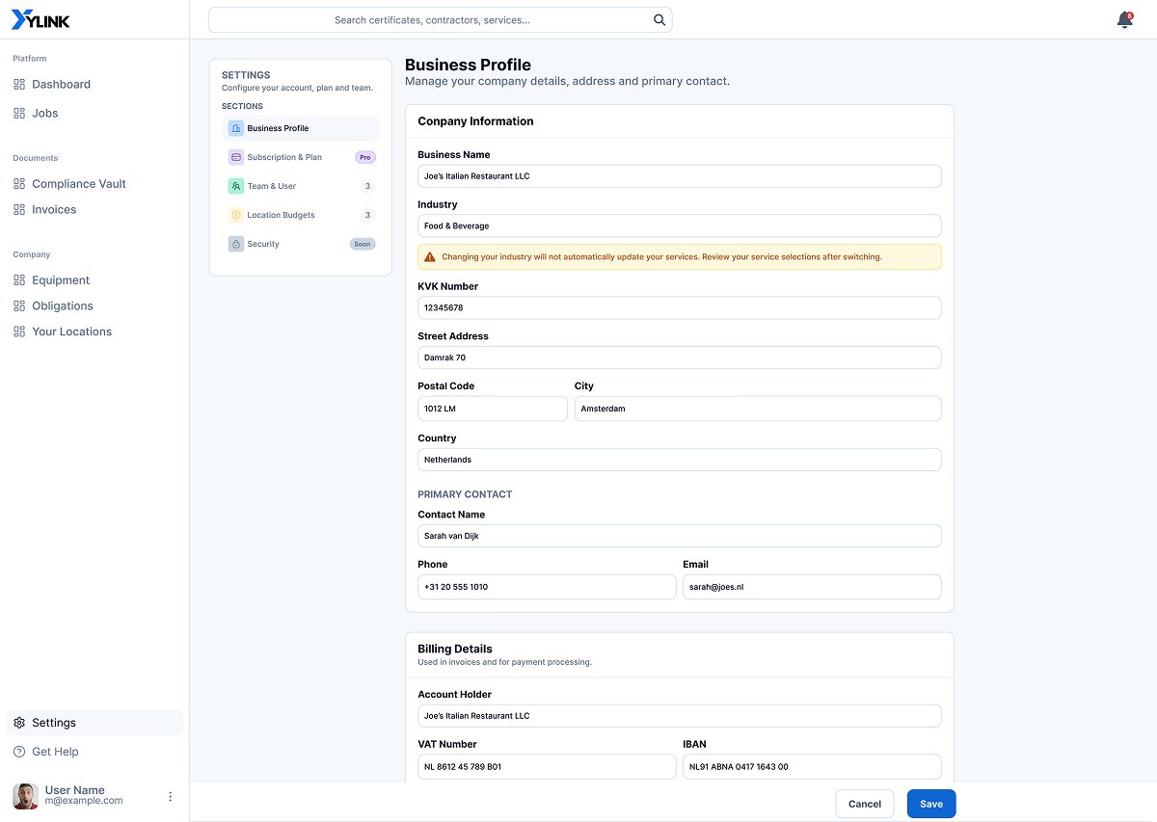The width and height of the screenshot is (1157, 822).
Task: Click the Phone field
Action: coord(547,587)
